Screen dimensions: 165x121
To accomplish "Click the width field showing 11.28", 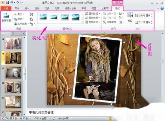I will (x=144, y=22).
